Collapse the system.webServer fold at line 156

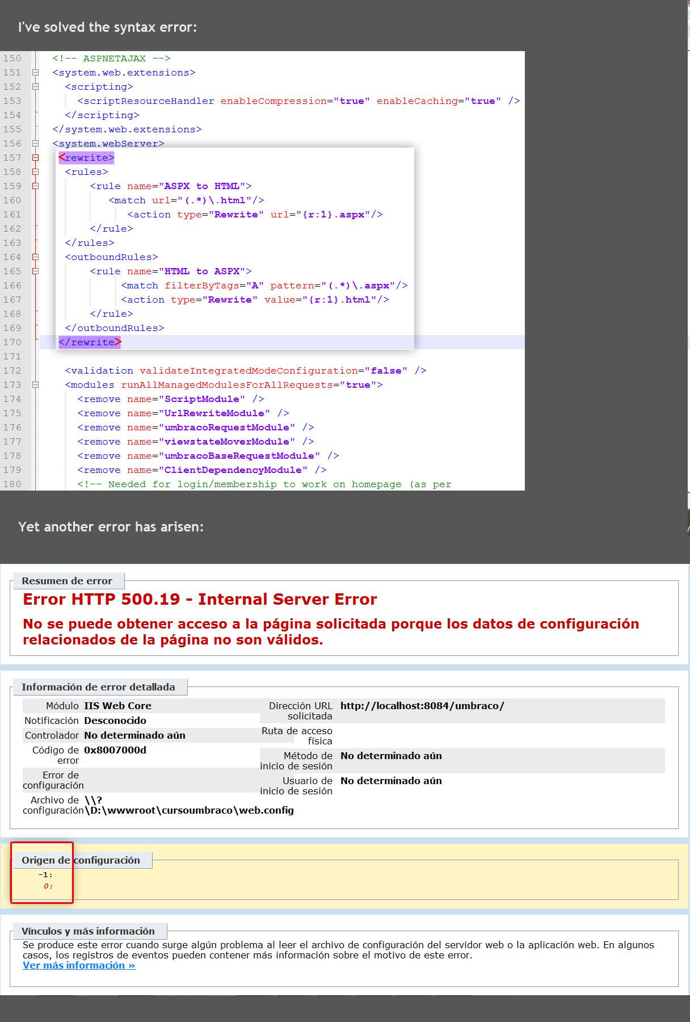tap(35, 144)
